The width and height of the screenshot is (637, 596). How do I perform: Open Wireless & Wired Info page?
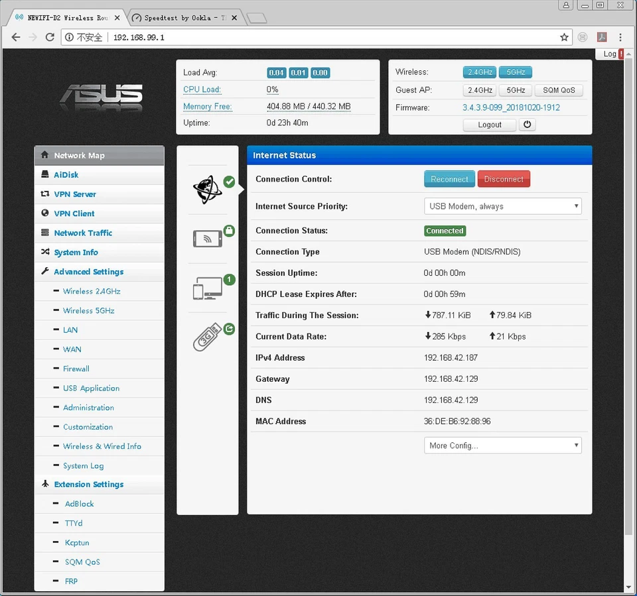[100, 446]
